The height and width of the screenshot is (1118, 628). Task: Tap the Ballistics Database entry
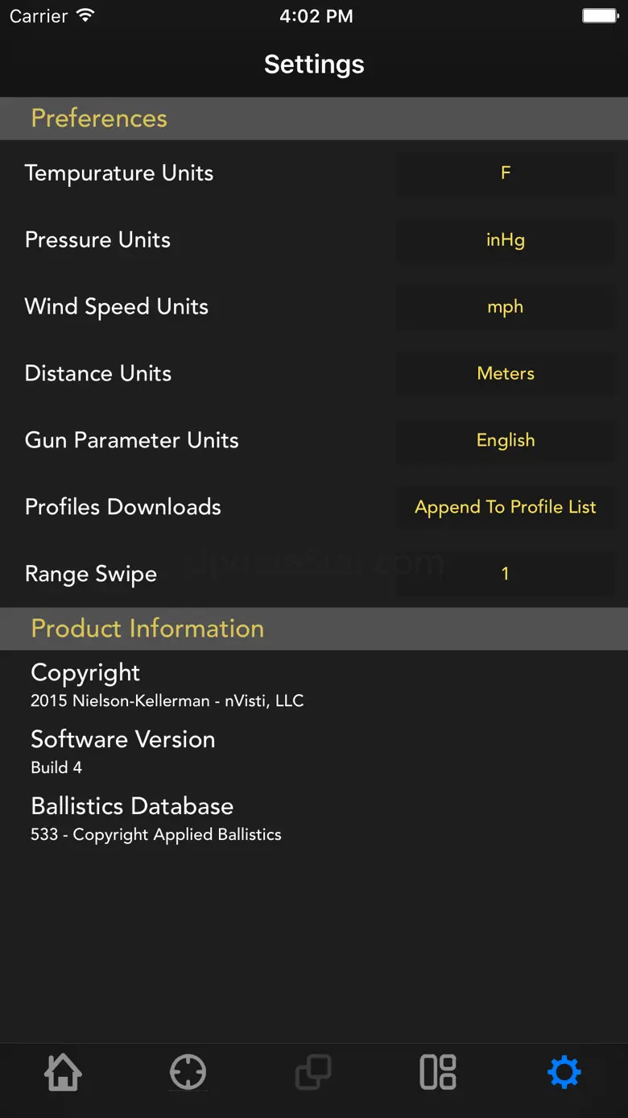coord(155,818)
